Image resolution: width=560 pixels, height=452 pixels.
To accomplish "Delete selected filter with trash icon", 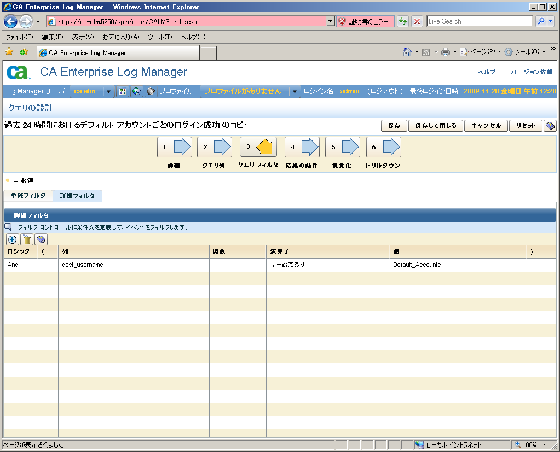I will click(26, 240).
